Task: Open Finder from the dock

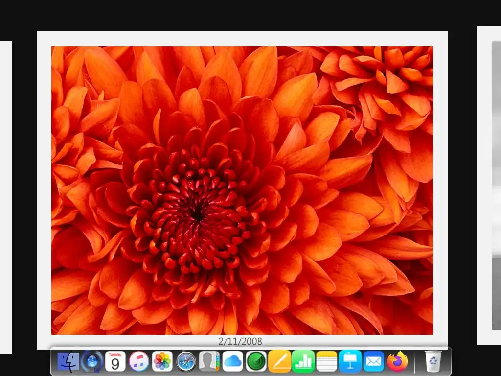Action: [x=68, y=361]
